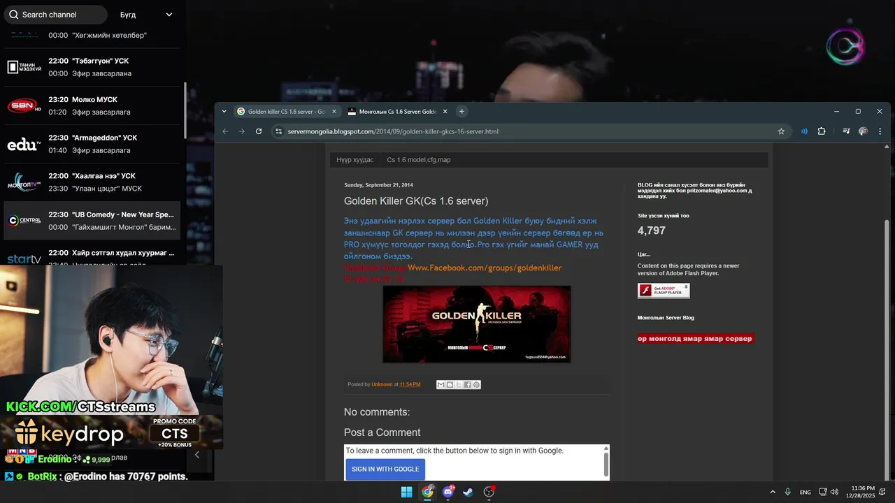The width and height of the screenshot is (895, 503).
Task: Open a new tab with plus button
Action: click(x=461, y=111)
